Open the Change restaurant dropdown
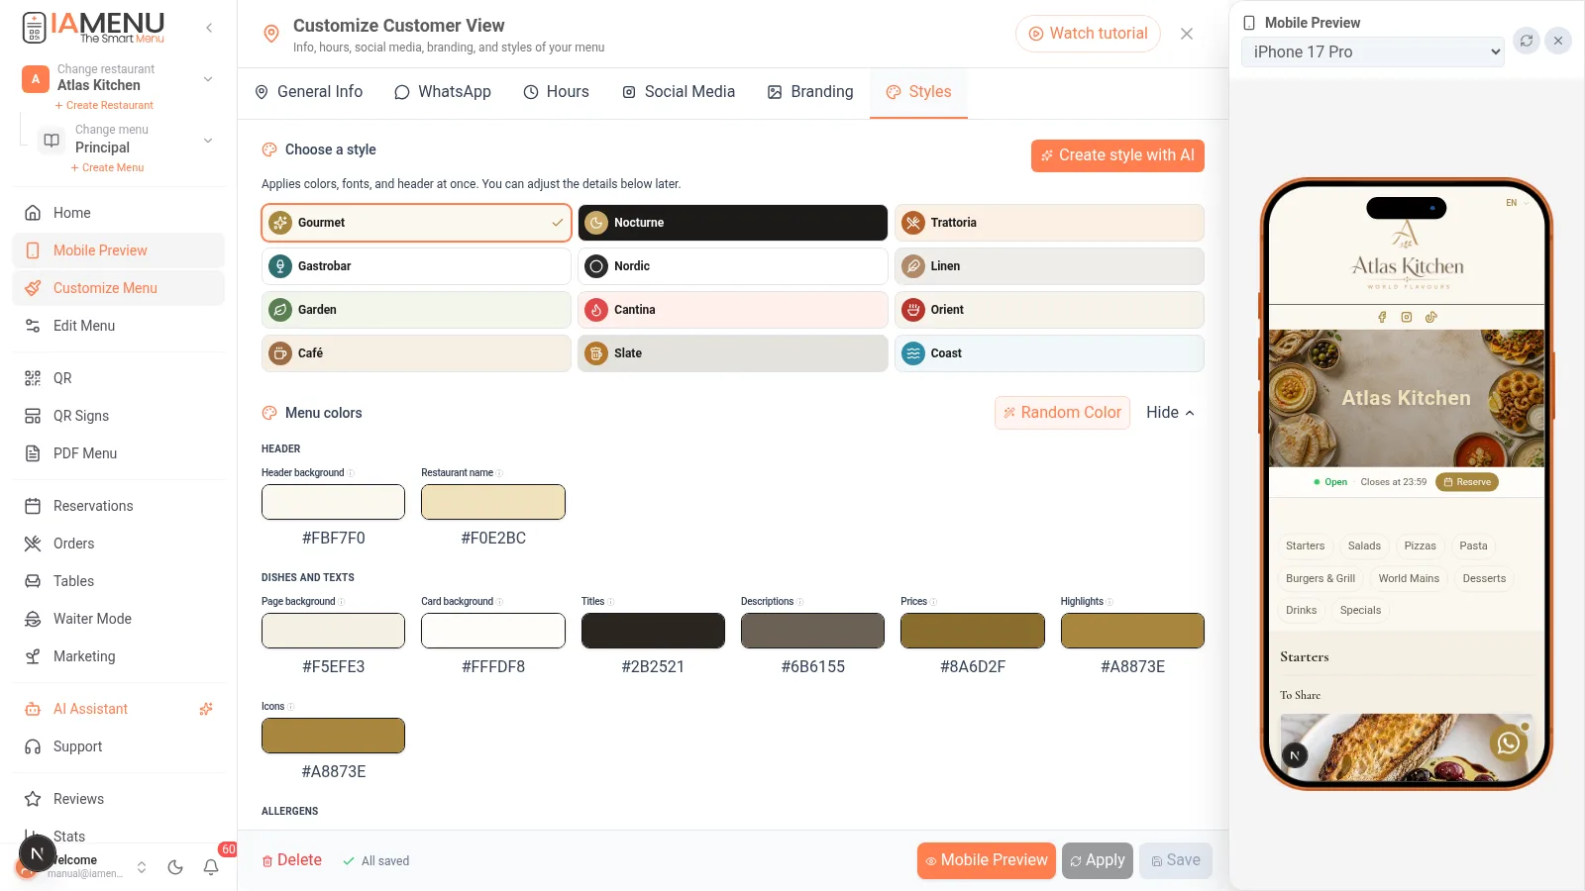Screen dimensions: 1585x891 (118, 78)
